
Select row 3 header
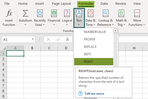point(3,64)
